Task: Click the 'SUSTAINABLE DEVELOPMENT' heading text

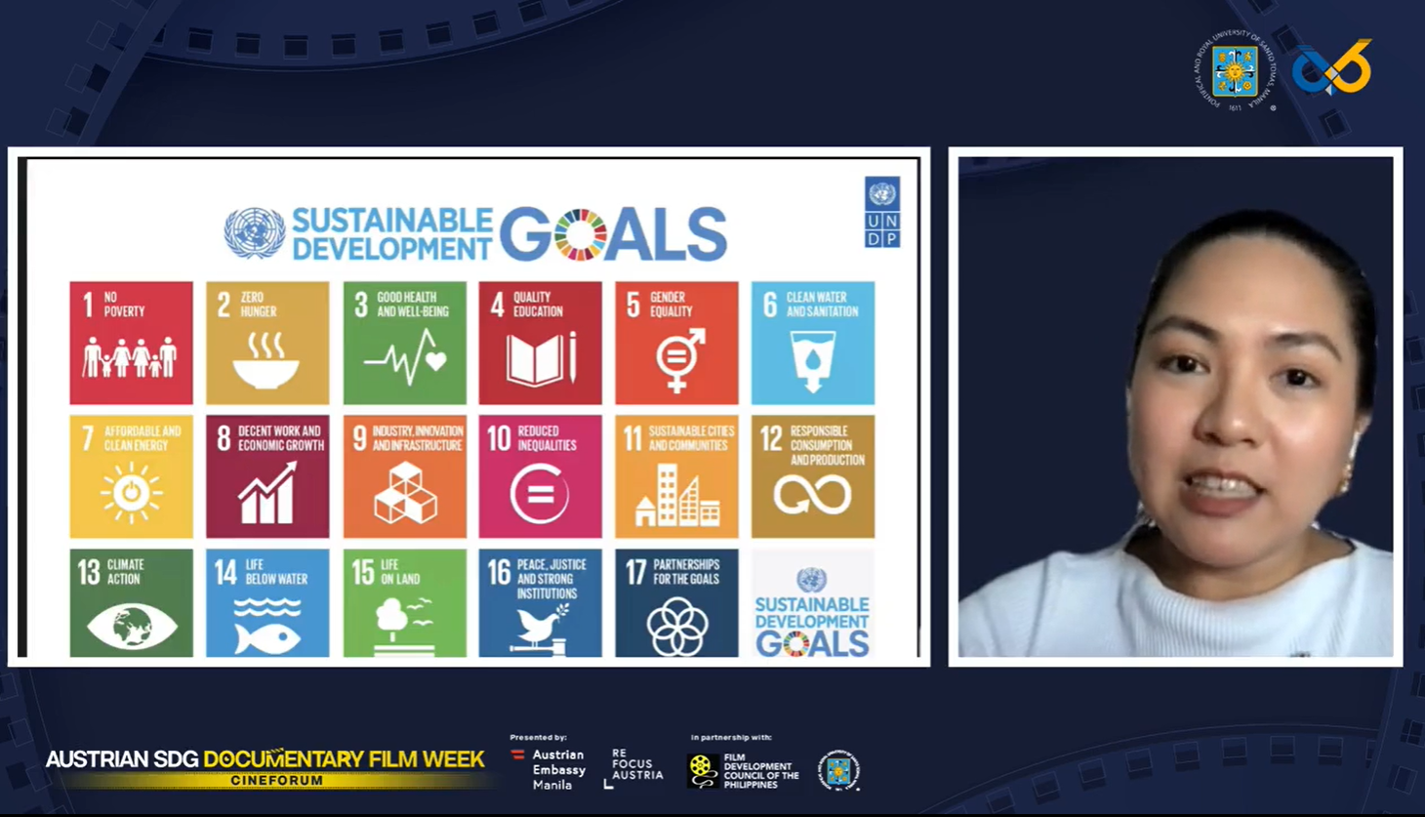Action: 391,234
